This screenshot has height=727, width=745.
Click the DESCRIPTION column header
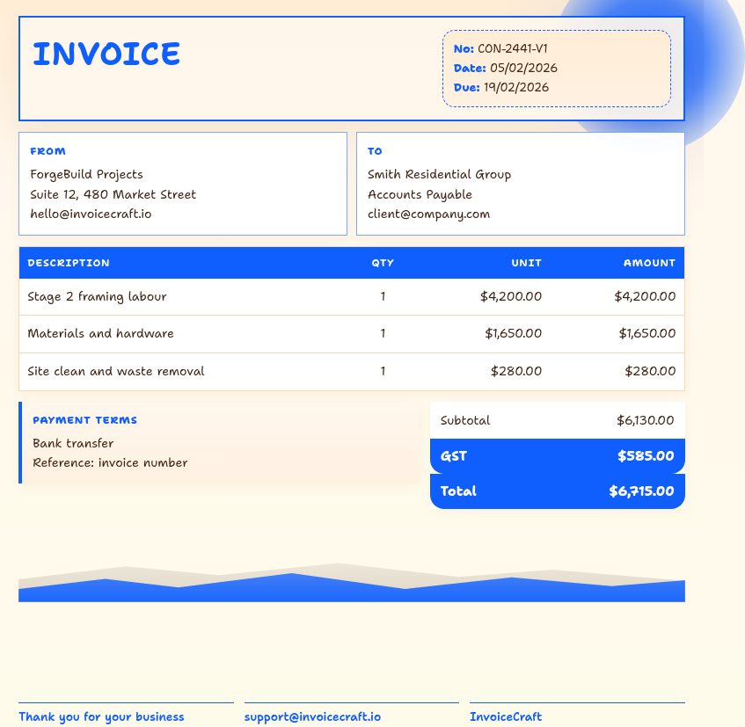(x=69, y=263)
